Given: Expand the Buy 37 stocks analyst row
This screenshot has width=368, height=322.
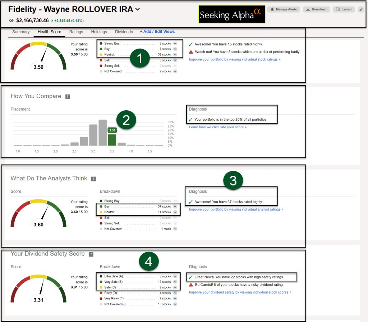Looking at the screenshot, I should coord(175,207).
